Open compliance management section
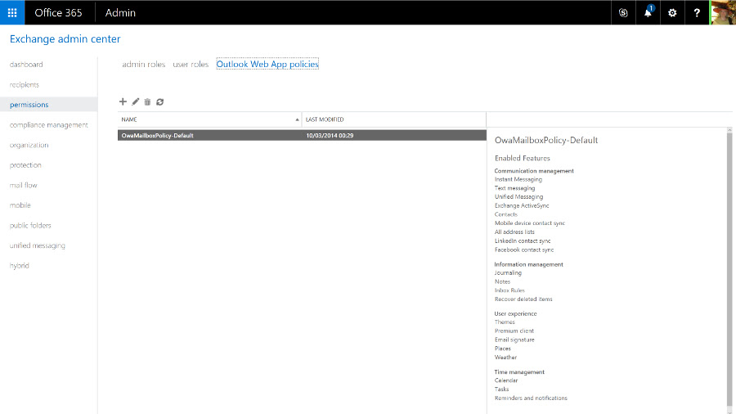 click(49, 125)
